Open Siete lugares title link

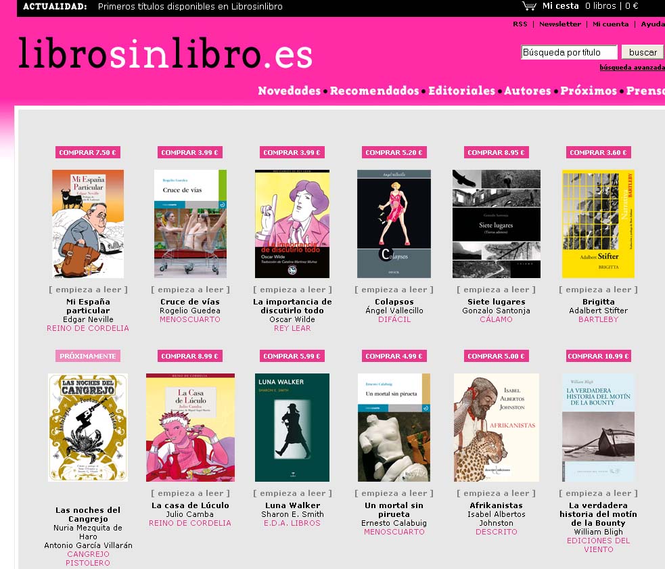click(x=496, y=302)
